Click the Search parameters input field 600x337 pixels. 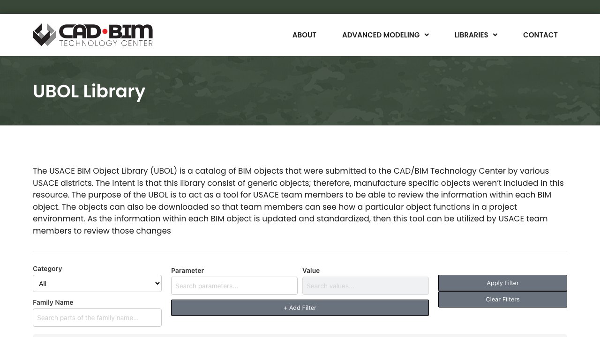(234, 286)
